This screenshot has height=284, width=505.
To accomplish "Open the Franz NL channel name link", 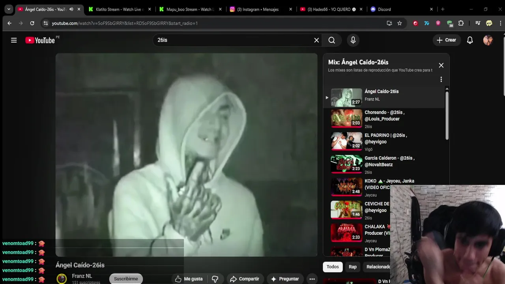I will 82,276.
